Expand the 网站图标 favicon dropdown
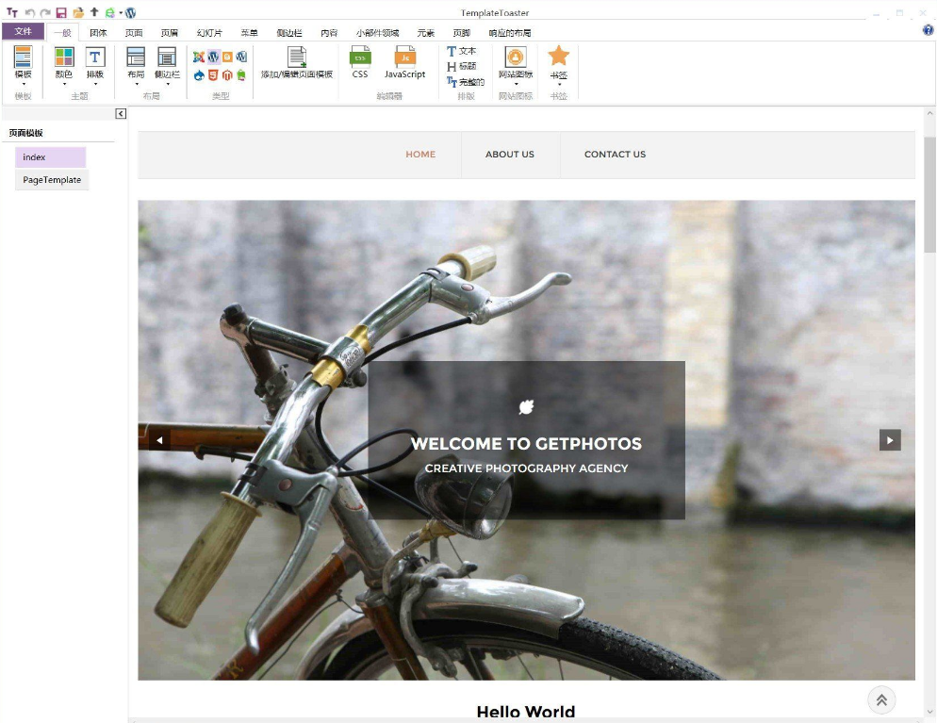 pos(516,83)
